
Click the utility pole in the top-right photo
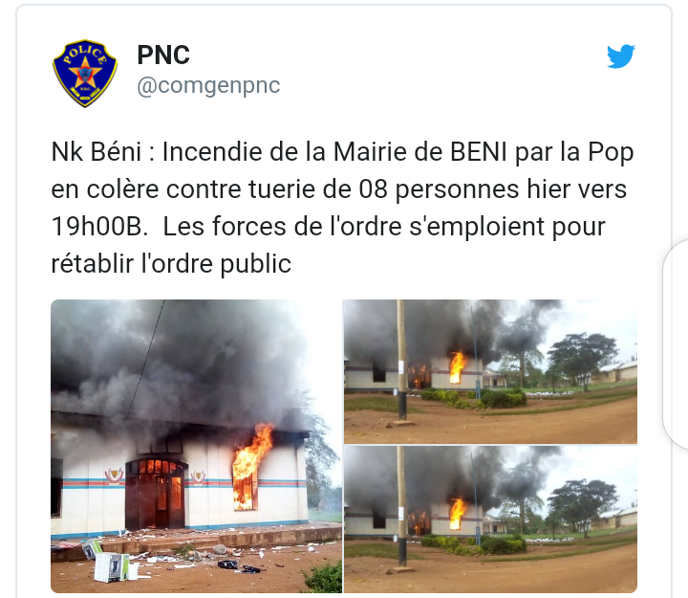coord(402,363)
